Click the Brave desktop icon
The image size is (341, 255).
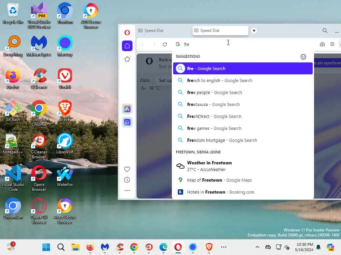(x=65, y=111)
